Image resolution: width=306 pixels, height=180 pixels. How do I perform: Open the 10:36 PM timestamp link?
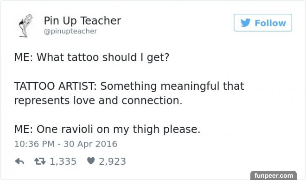coord(34,144)
